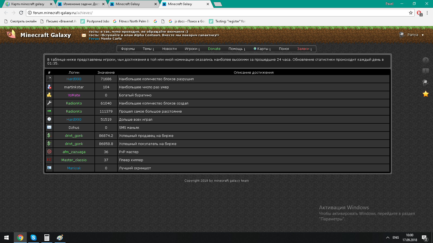
Task: Click the death icon in the martinkstar row
Action: point(49,87)
